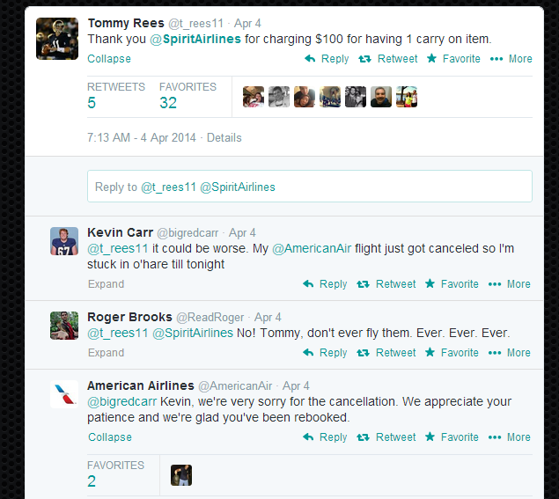559x499 pixels.
Task: Favorite Roger Brooks's tweet
Action: click(x=452, y=353)
